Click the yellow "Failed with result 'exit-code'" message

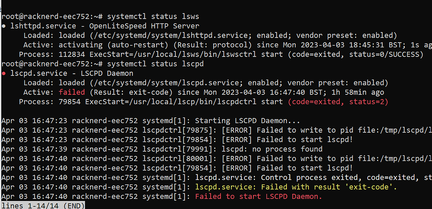point(296,187)
